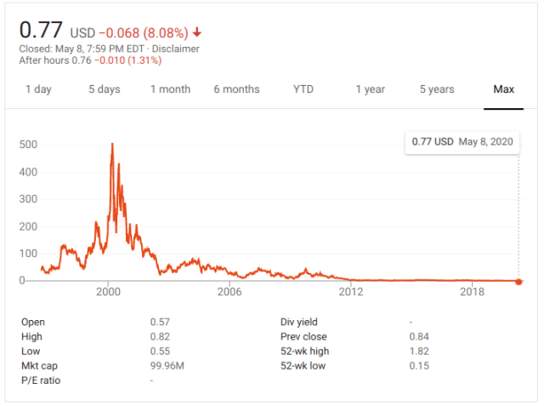Click the chart peak near 500
This screenshot has height=406, width=544.
tap(112, 146)
